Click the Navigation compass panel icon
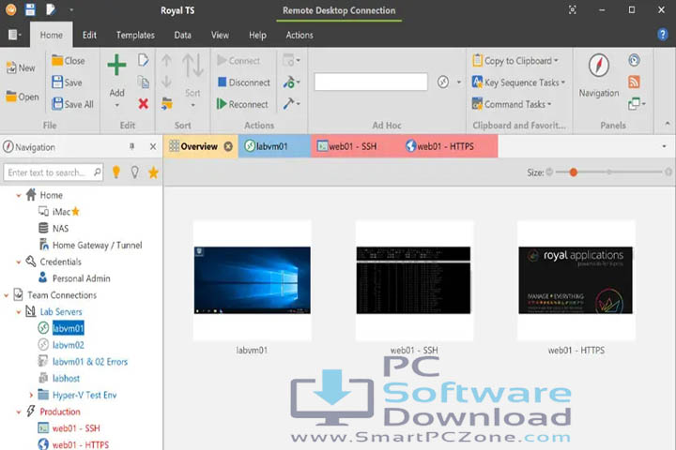The height and width of the screenshot is (450, 676). click(599, 66)
